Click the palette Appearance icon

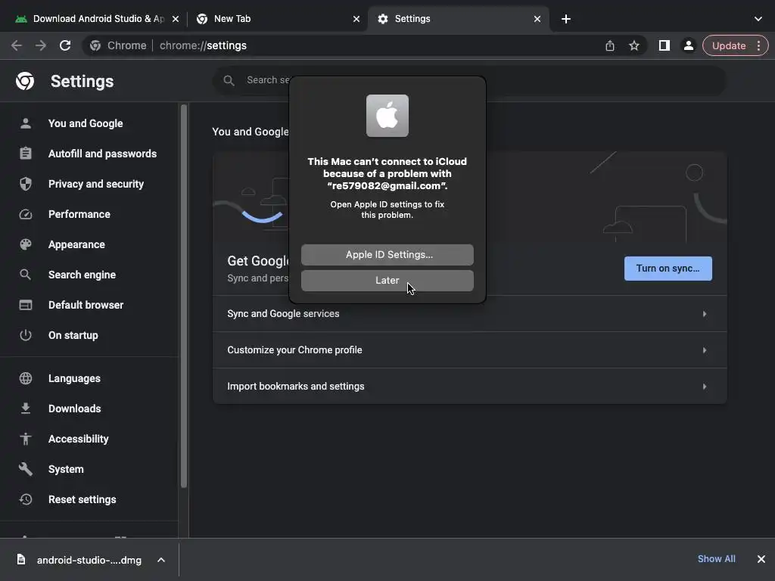click(x=26, y=244)
